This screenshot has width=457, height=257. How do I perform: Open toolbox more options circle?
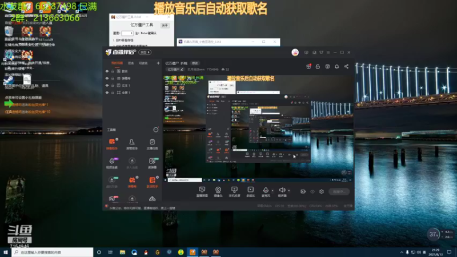tap(156, 130)
